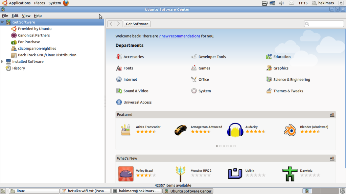Select Canonical Partners source
The height and width of the screenshot is (194, 346).
click(x=34, y=35)
